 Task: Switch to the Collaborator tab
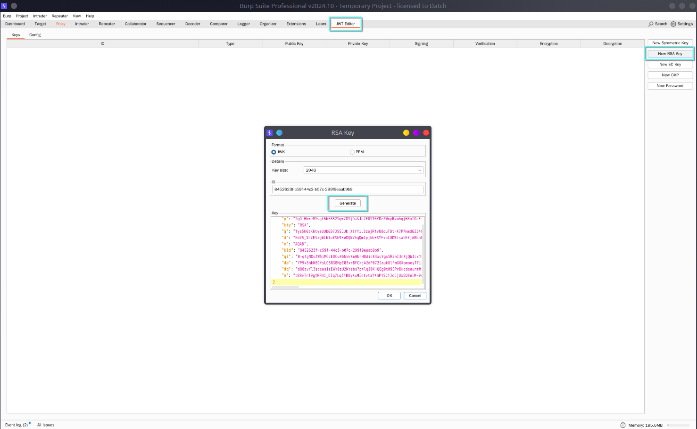136,24
